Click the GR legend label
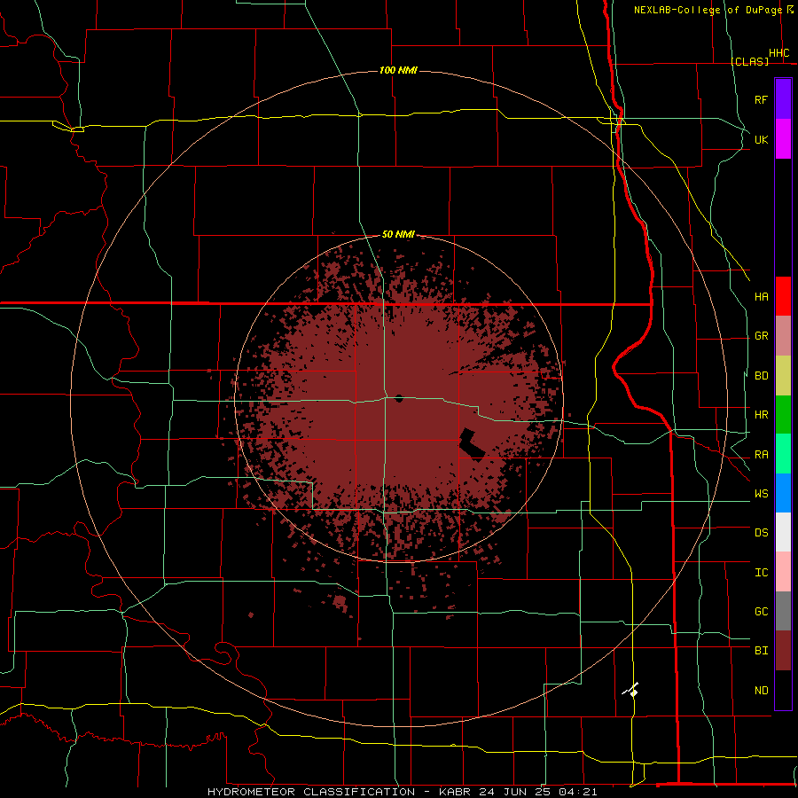The image size is (798, 798). pyautogui.click(x=761, y=336)
